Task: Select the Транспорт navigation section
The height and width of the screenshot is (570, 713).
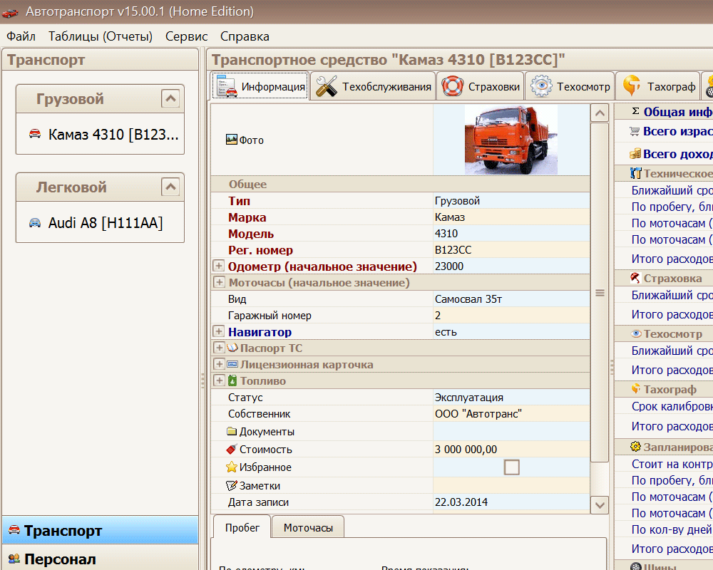Action: (x=100, y=530)
